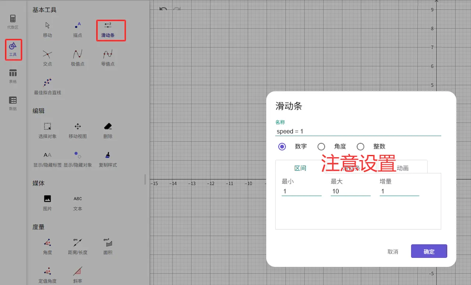Select the 极值点 extremum tool

(78, 58)
